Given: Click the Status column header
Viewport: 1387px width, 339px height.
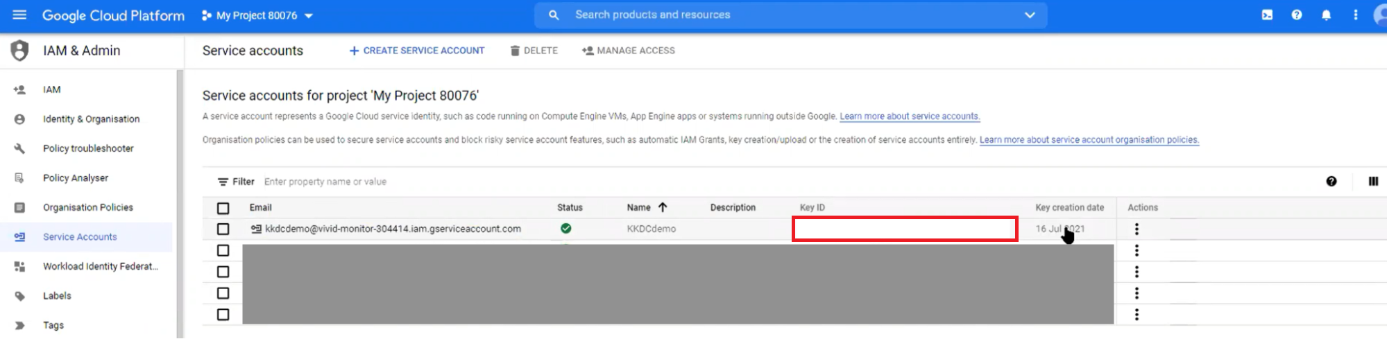Looking at the screenshot, I should pyautogui.click(x=570, y=207).
